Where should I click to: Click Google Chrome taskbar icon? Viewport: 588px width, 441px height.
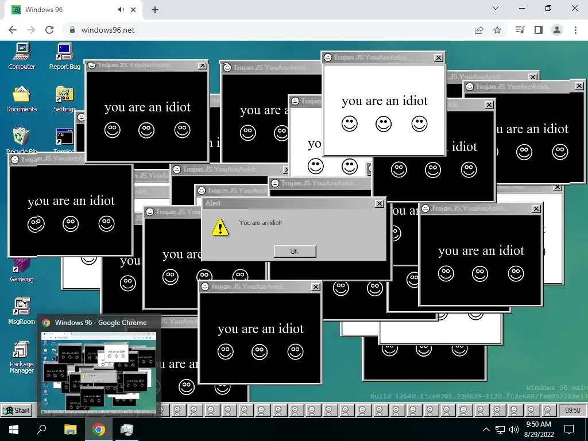99,430
